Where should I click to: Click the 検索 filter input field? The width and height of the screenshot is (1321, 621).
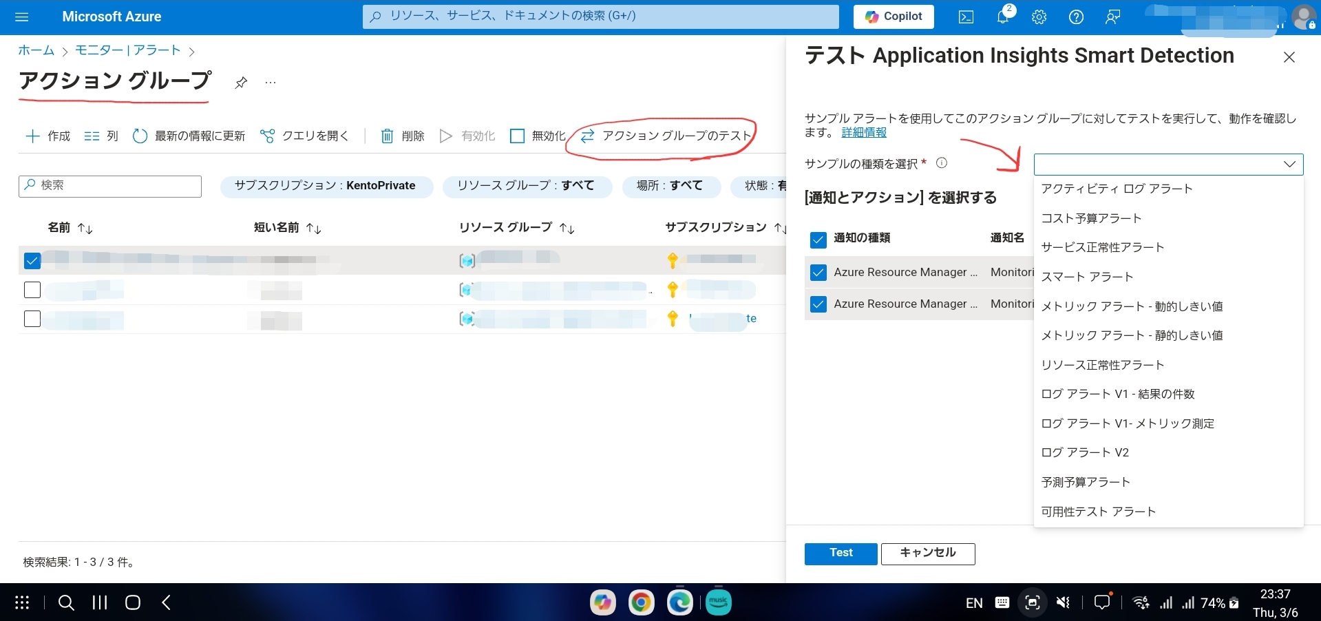[110, 186]
